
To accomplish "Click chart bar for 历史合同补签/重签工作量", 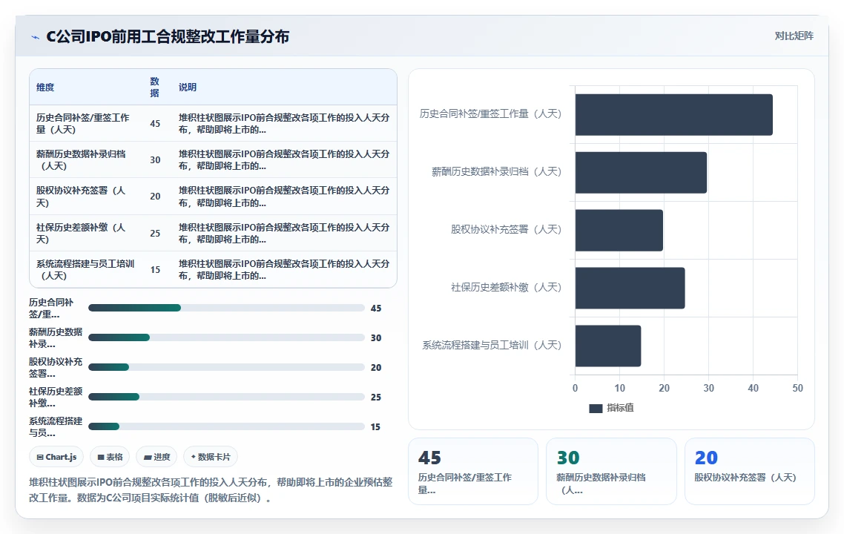I will tap(674, 115).
